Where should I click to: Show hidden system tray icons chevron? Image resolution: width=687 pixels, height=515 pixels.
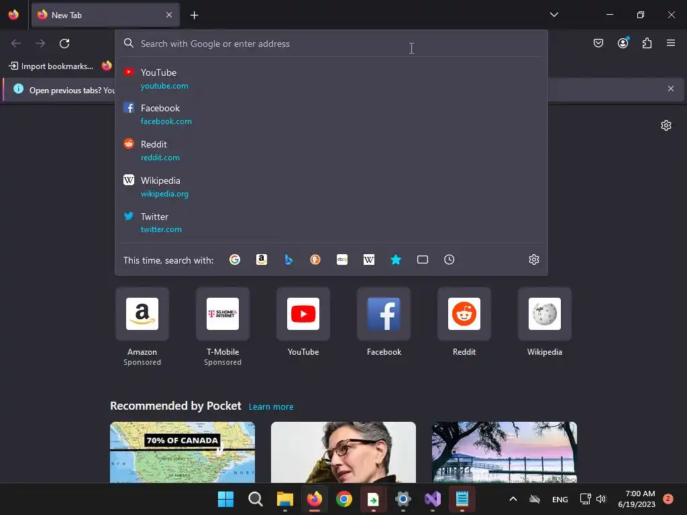513,499
